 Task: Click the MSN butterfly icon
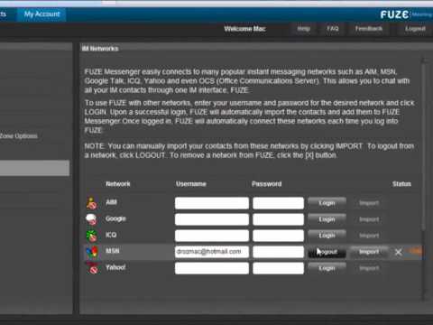pyautogui.click(x=92, y=252)
